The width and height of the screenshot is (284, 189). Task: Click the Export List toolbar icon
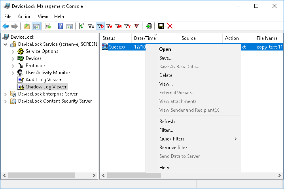[48, 26]
